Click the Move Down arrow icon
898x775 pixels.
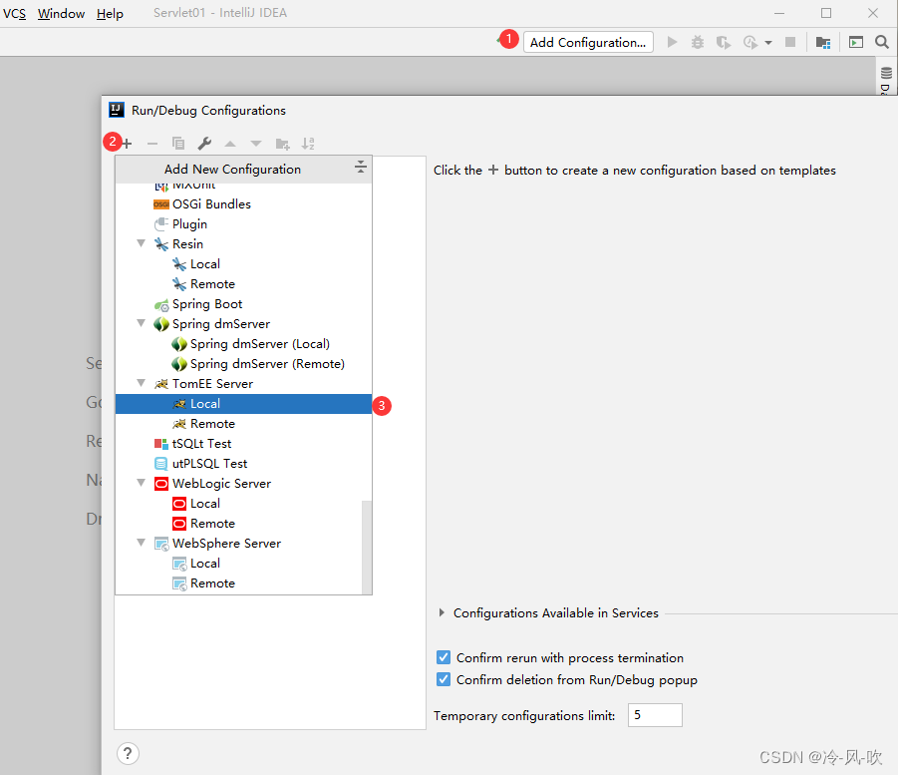(x=256, y=144)
